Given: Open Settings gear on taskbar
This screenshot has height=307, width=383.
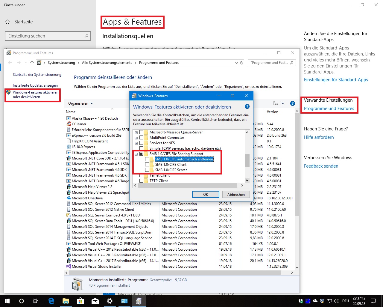Looking at the screenshot, I should click(110, 301).
